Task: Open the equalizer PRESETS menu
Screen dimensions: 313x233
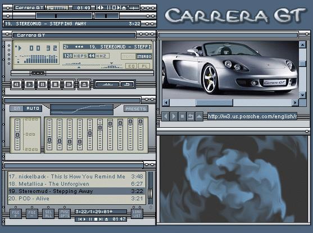Action: coord(136,109)
